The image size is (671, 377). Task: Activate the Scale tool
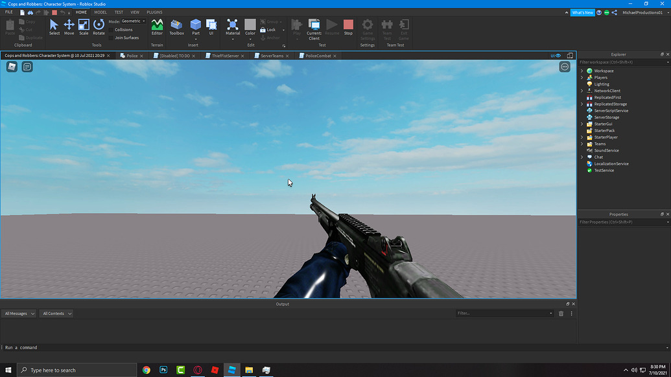tap(84, 27)
